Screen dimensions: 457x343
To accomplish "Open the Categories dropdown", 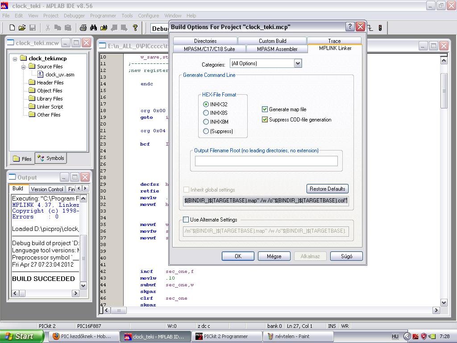I will [x=298, y=63].
